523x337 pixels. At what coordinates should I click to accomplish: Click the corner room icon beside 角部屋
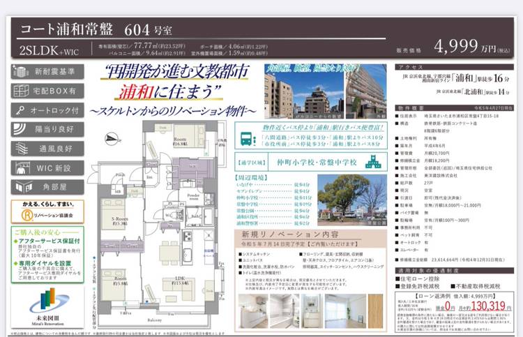[24, 187]
